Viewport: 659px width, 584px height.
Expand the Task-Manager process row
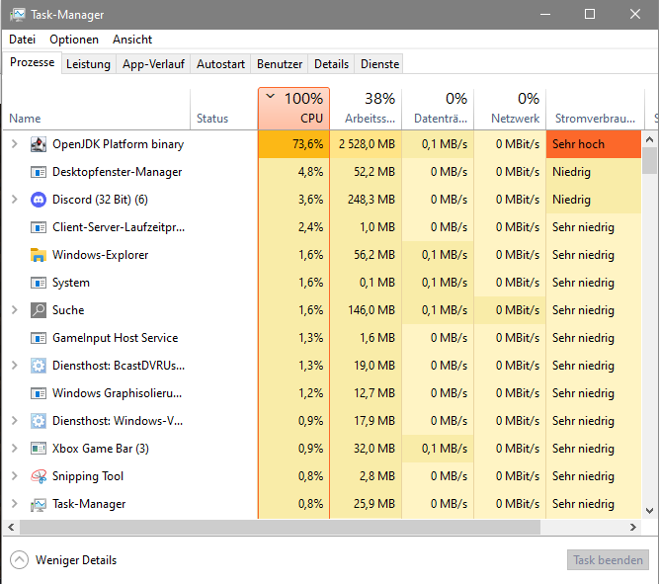pos(14,504)
